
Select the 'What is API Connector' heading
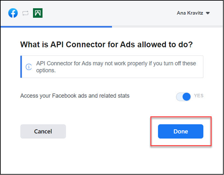(x=107, y=45)
